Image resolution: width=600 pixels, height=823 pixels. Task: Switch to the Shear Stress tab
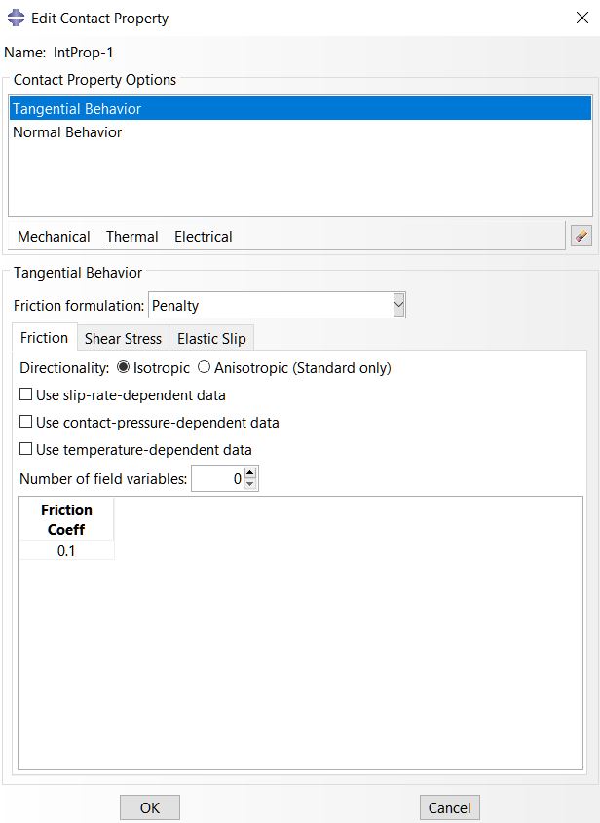click(123, 339)
